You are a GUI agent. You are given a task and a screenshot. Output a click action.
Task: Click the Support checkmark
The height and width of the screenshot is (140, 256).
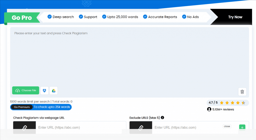click(81, 17)
